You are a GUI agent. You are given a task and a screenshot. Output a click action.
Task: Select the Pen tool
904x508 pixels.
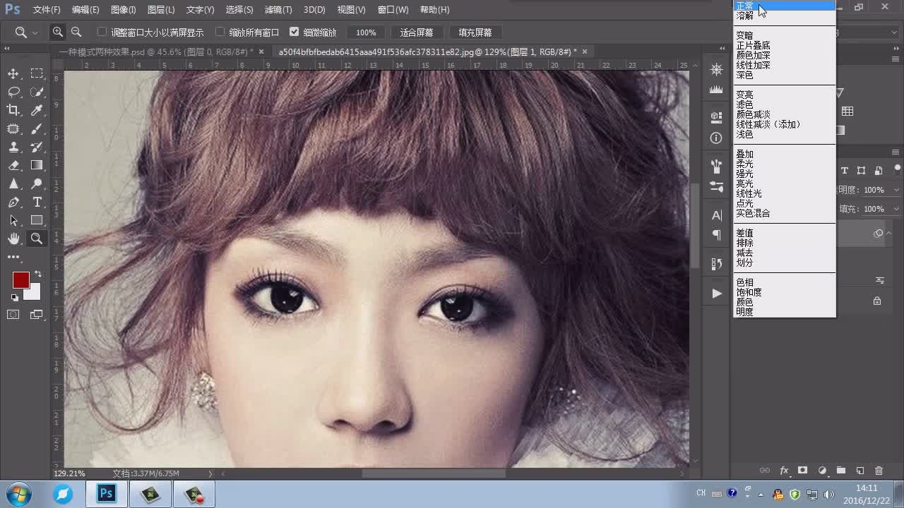[x=13, y=202]
